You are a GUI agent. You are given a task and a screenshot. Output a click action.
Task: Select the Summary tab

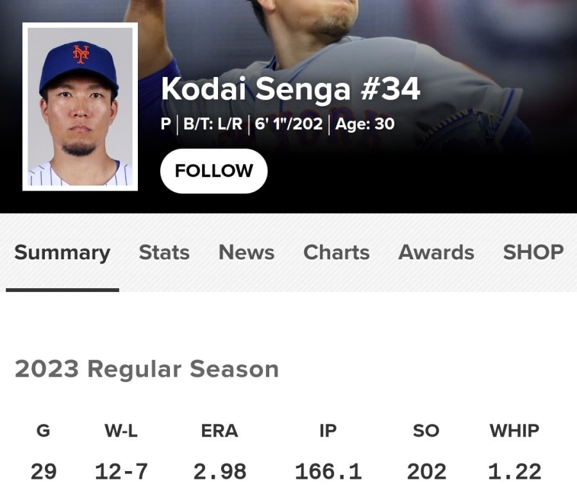click(x=62, y=253)
